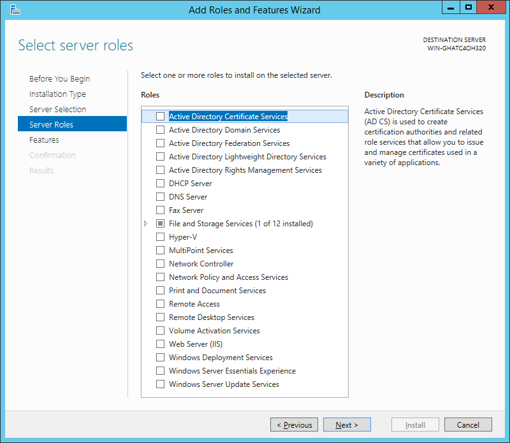Toggle the DNS Server checkbox

pyautogui.click(x=161, y=197)
